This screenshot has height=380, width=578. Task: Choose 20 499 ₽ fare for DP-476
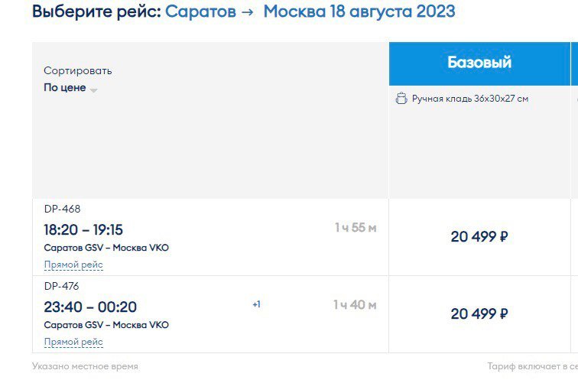tap(479, 314)
